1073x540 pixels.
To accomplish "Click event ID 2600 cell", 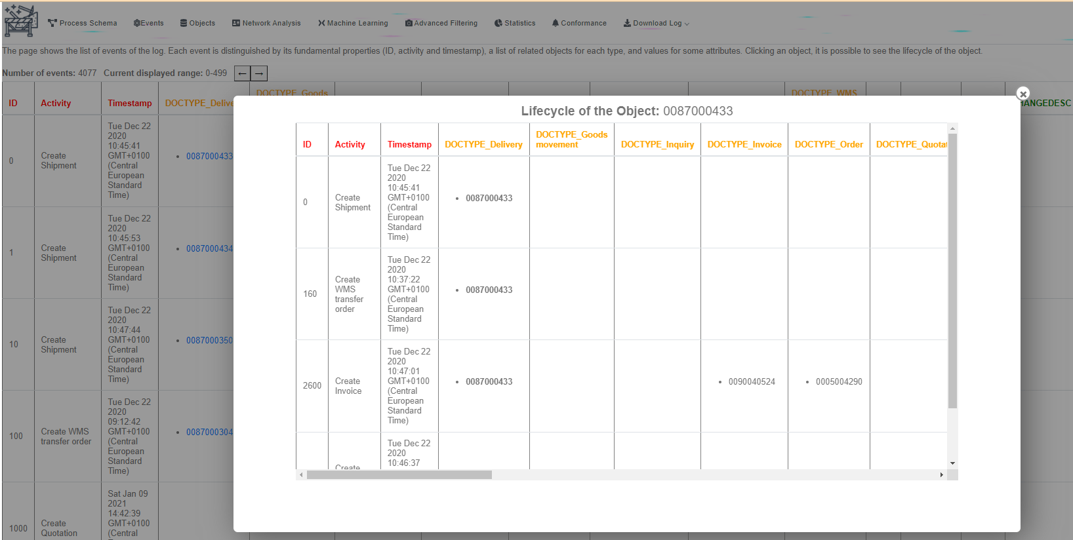I will [312, 385].
